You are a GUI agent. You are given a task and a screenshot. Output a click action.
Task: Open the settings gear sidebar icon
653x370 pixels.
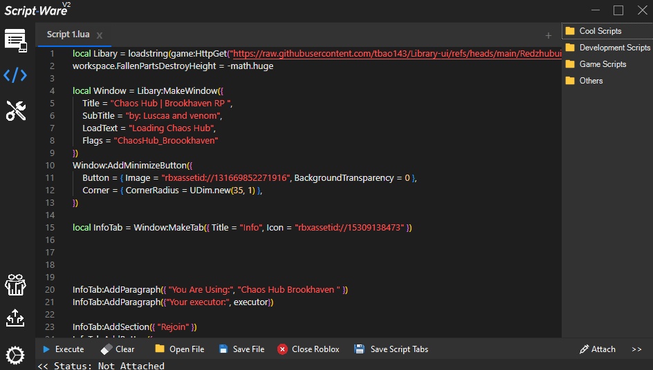pyautogui.click(x=15, y=356)
